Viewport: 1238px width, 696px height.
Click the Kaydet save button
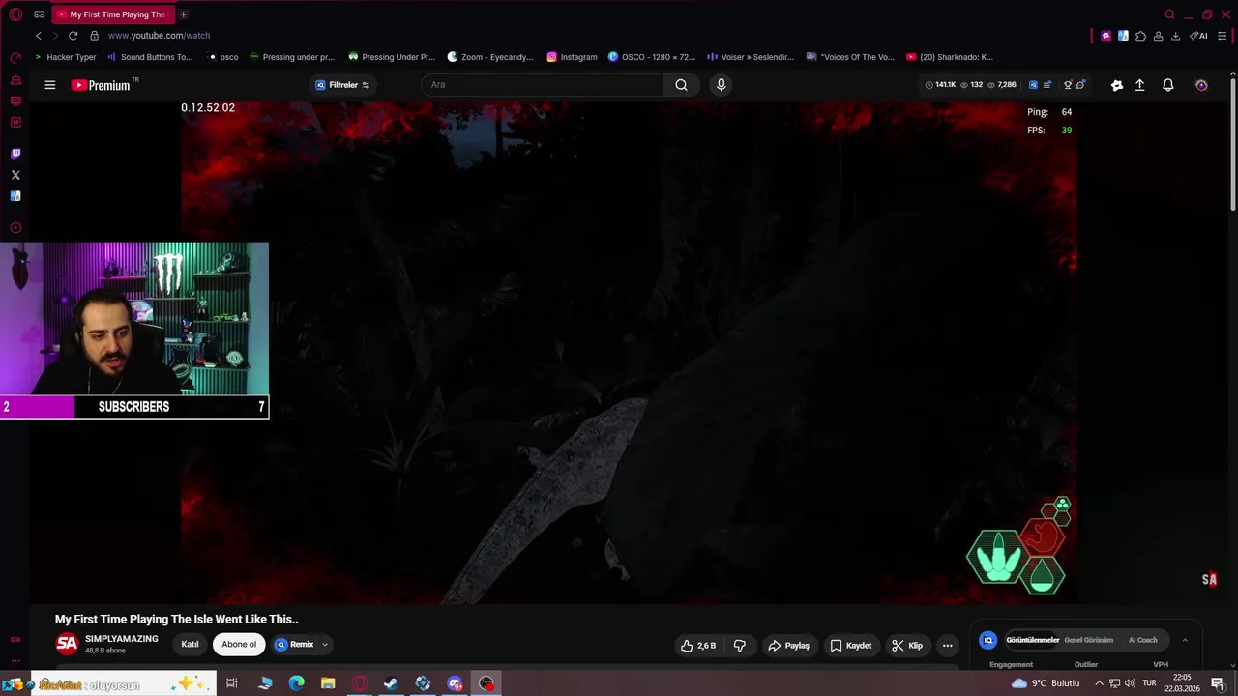click(x=851, y=646)
